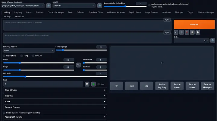This screenshot has height=121, width=217.
Task: Click the trash icon to clear prompt
Action: tap(182, 32)
